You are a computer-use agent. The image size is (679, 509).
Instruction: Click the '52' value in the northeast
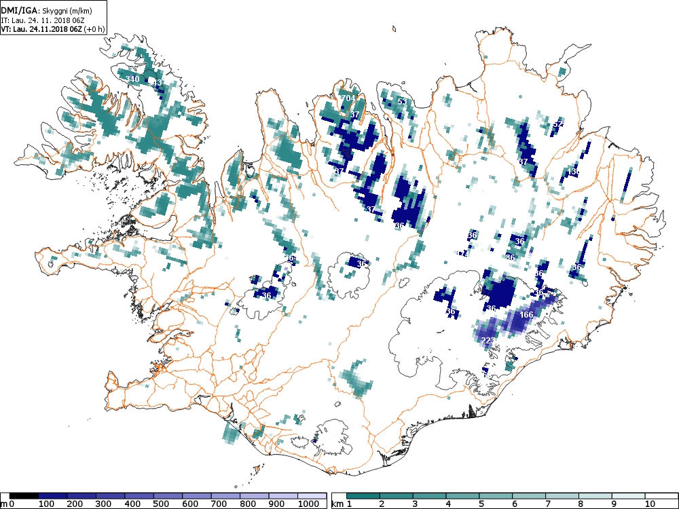click(557, 124)
